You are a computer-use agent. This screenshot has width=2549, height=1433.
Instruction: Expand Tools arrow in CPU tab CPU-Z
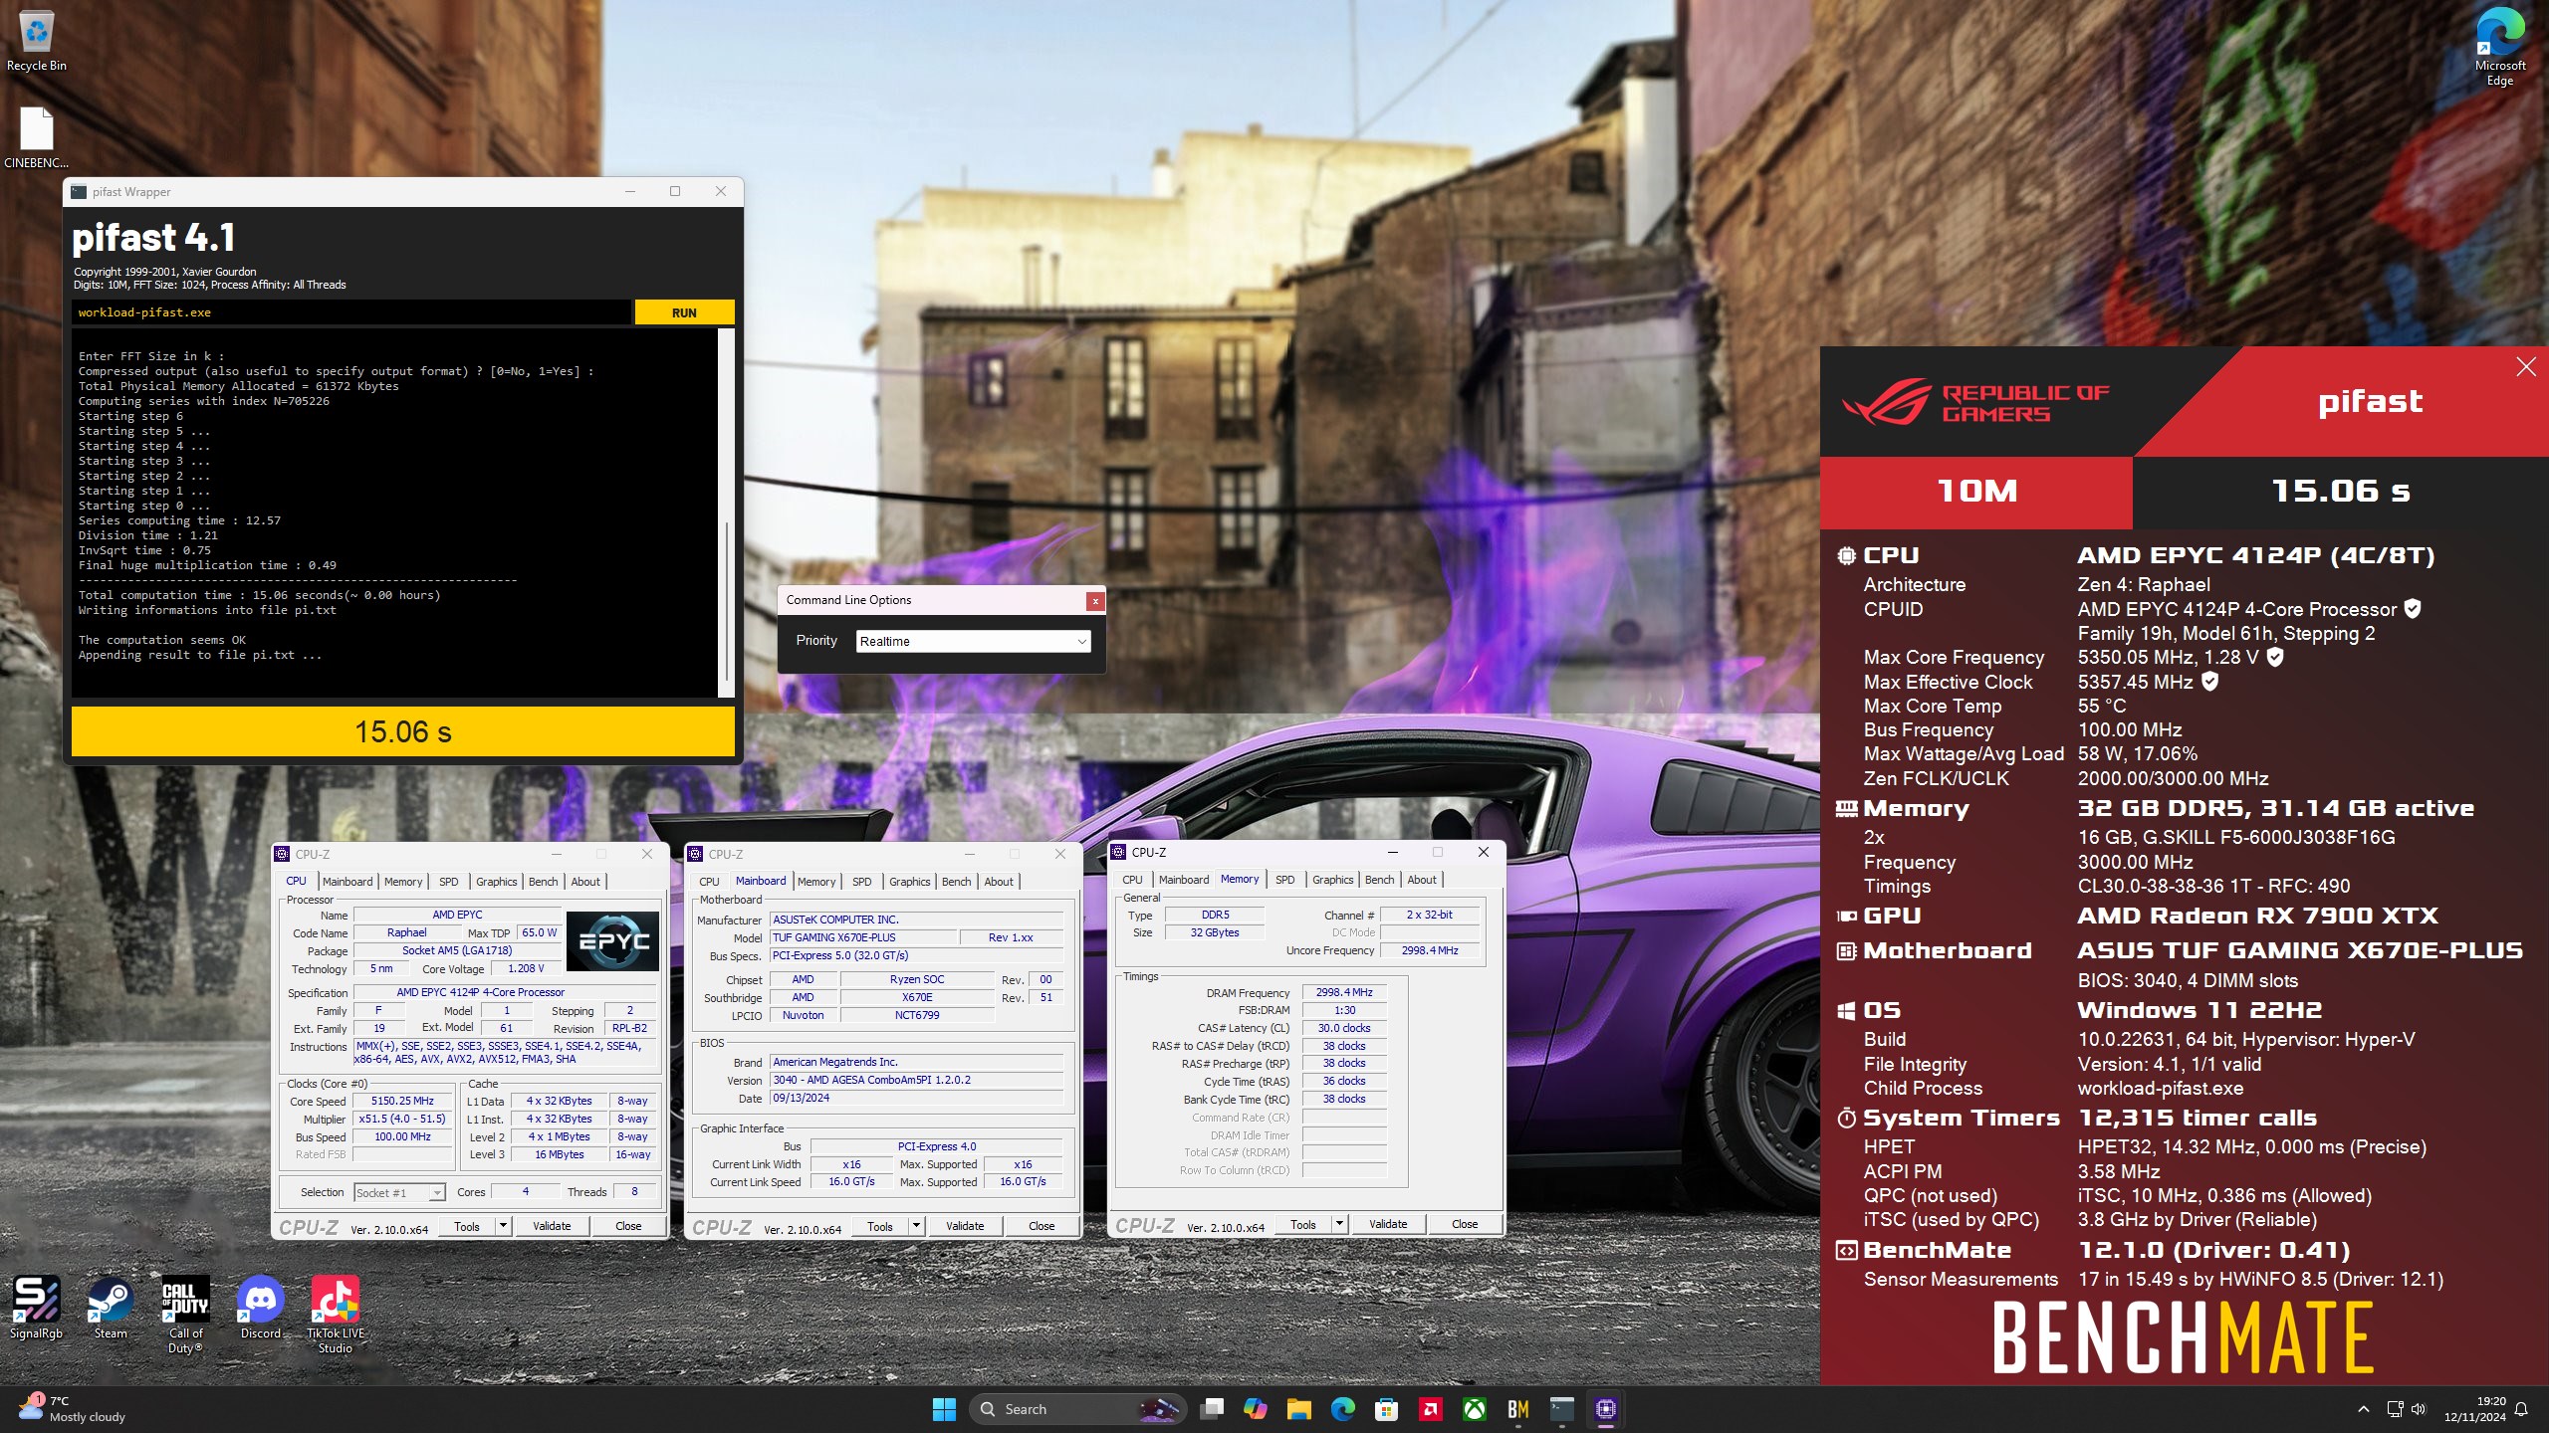tap(503, 1226)
